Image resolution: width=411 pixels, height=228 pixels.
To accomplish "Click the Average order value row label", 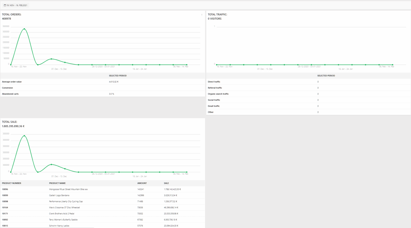I will [x=12, y=82].
